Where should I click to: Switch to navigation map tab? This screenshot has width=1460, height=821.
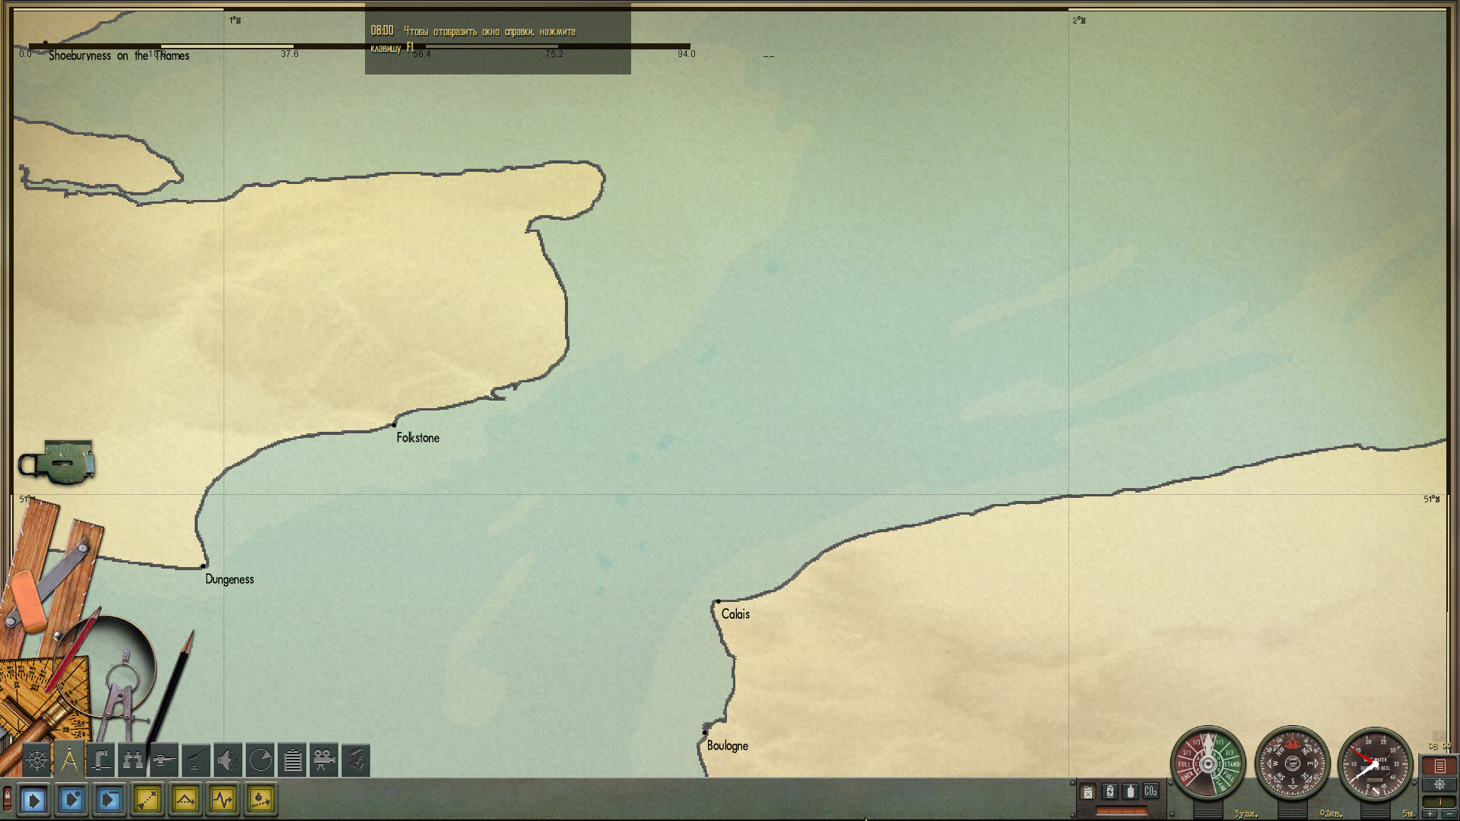(x=69, y=759)
